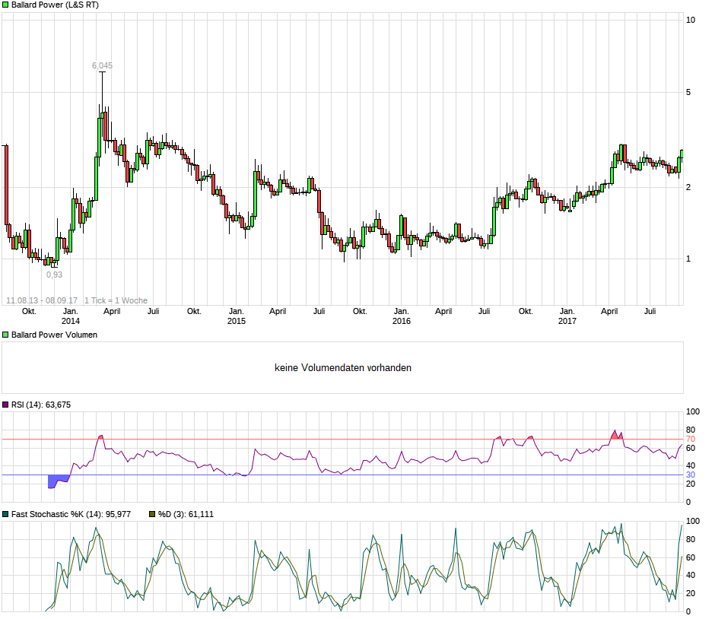Screen dimensions: 715x619
Task: Click the RSI axis value 80
Action: [x=691, y=430]
